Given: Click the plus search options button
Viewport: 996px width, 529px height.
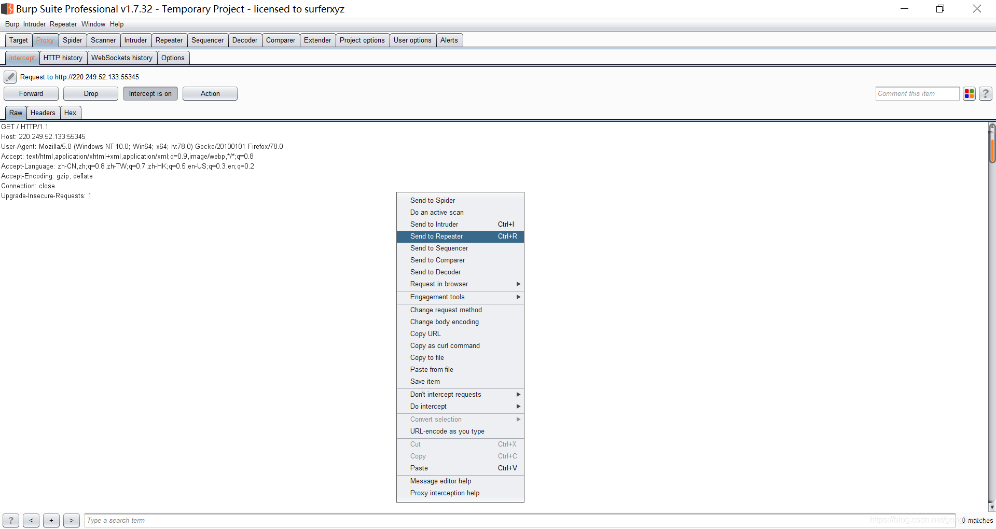Looking at the screenshot, I should click(51, 520).
